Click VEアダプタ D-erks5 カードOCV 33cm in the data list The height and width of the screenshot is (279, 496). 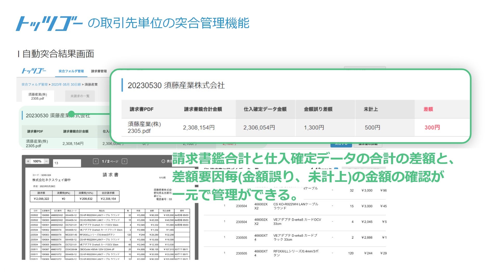point(297,222)
